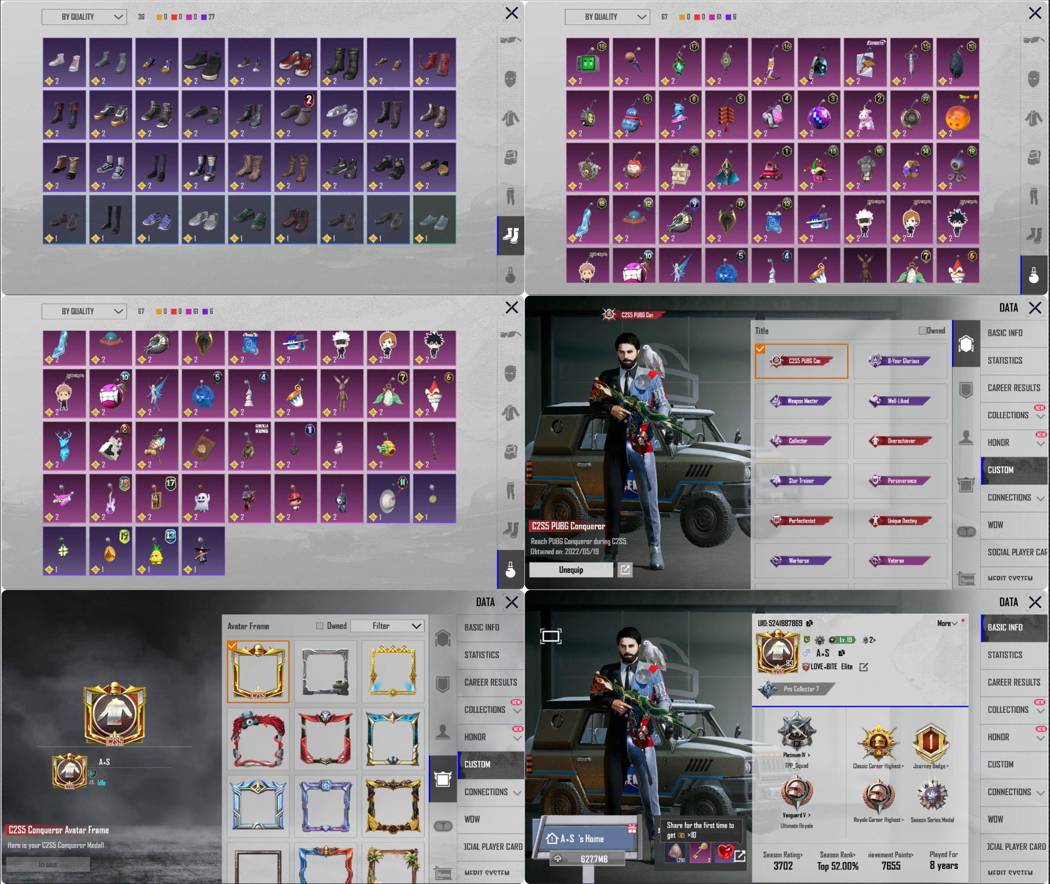Image resolution: width=1050 pixels, height=884 pixels.
Task: Open the Filter dropdown for avatar frames
Action: tap(388, 626)
